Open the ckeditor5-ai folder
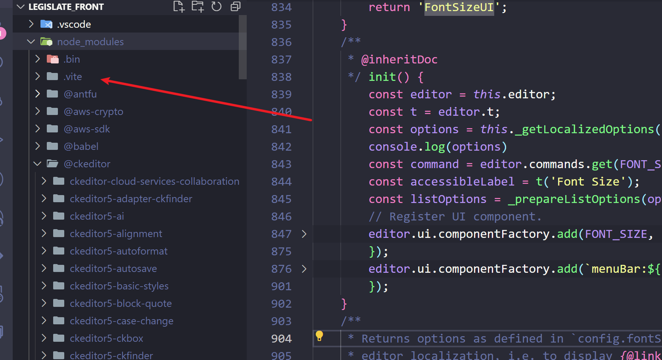 97,216
